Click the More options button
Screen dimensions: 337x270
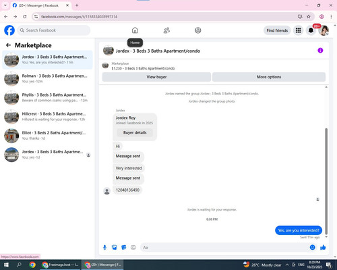(269, 77)
